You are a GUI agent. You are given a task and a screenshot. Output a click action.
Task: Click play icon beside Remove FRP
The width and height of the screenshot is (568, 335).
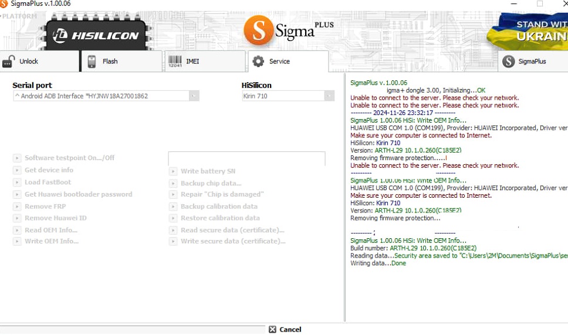pyautogui.click(x=17, y=207)
